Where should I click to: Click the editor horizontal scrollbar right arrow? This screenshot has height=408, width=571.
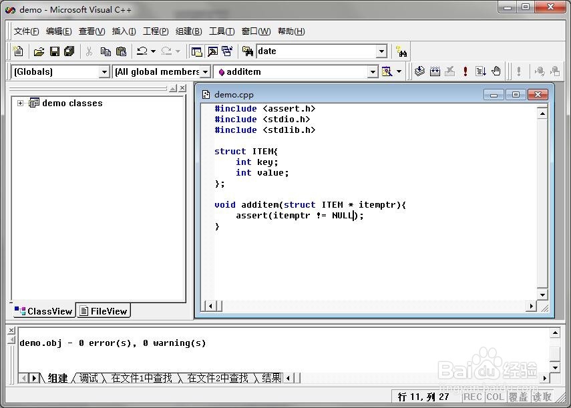(x=531, y=306)
